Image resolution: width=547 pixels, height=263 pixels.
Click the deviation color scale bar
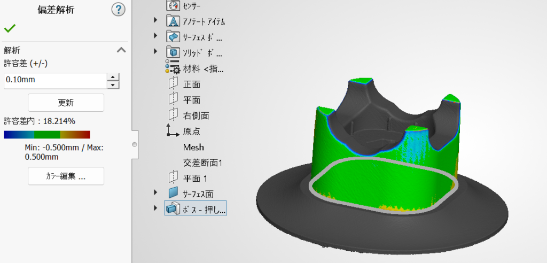(x=46, y=135)
